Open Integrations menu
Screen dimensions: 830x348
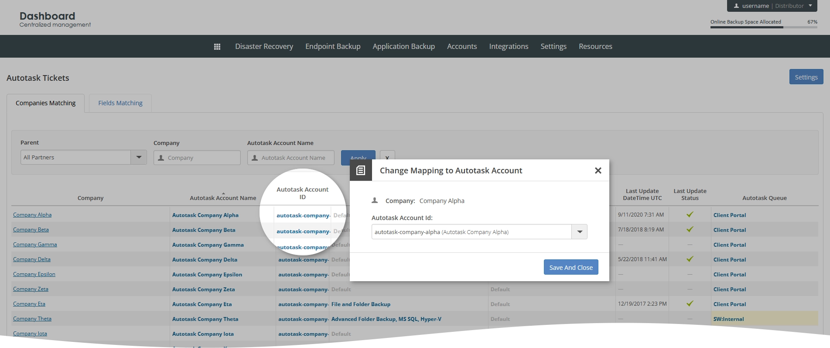click(509, 46)
